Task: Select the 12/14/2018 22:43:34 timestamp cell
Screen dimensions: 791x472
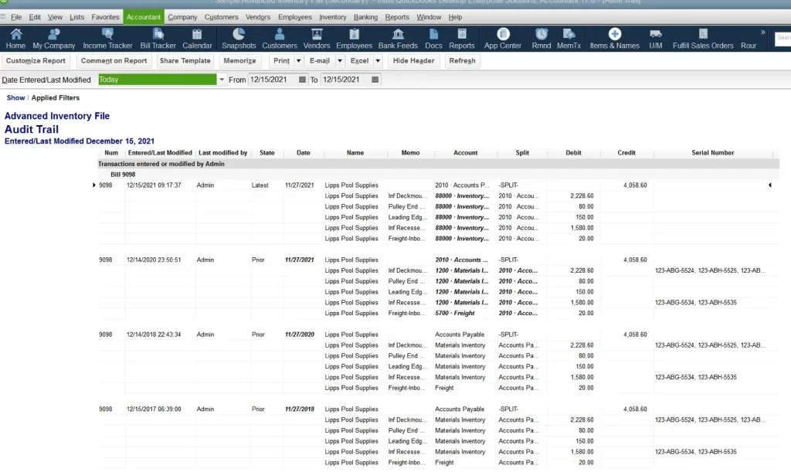Action: point(154,334)
